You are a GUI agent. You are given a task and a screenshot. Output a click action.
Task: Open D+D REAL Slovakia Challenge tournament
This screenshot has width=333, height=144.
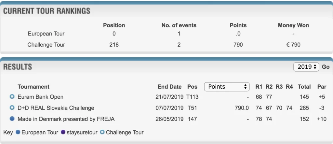tap(56, 108)
